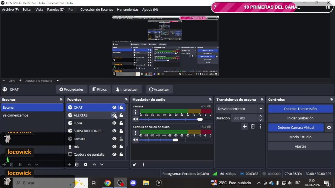Open Desvanecimiento transition dropdown
Image resolution: width=335 pixels, height=188 pixels.
click(x=261, y=109)
